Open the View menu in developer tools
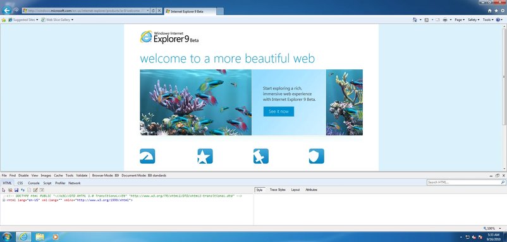Image resolution: width=507 pixels, height=242 pixels. [x=35, y=176]
